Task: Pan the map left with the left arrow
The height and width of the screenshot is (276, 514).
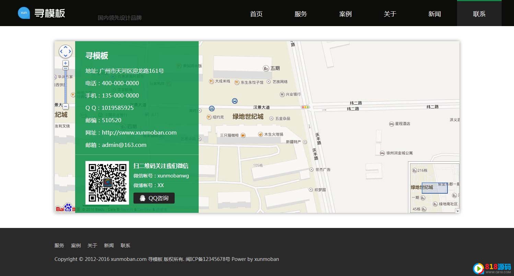Action: pos(61,52)
